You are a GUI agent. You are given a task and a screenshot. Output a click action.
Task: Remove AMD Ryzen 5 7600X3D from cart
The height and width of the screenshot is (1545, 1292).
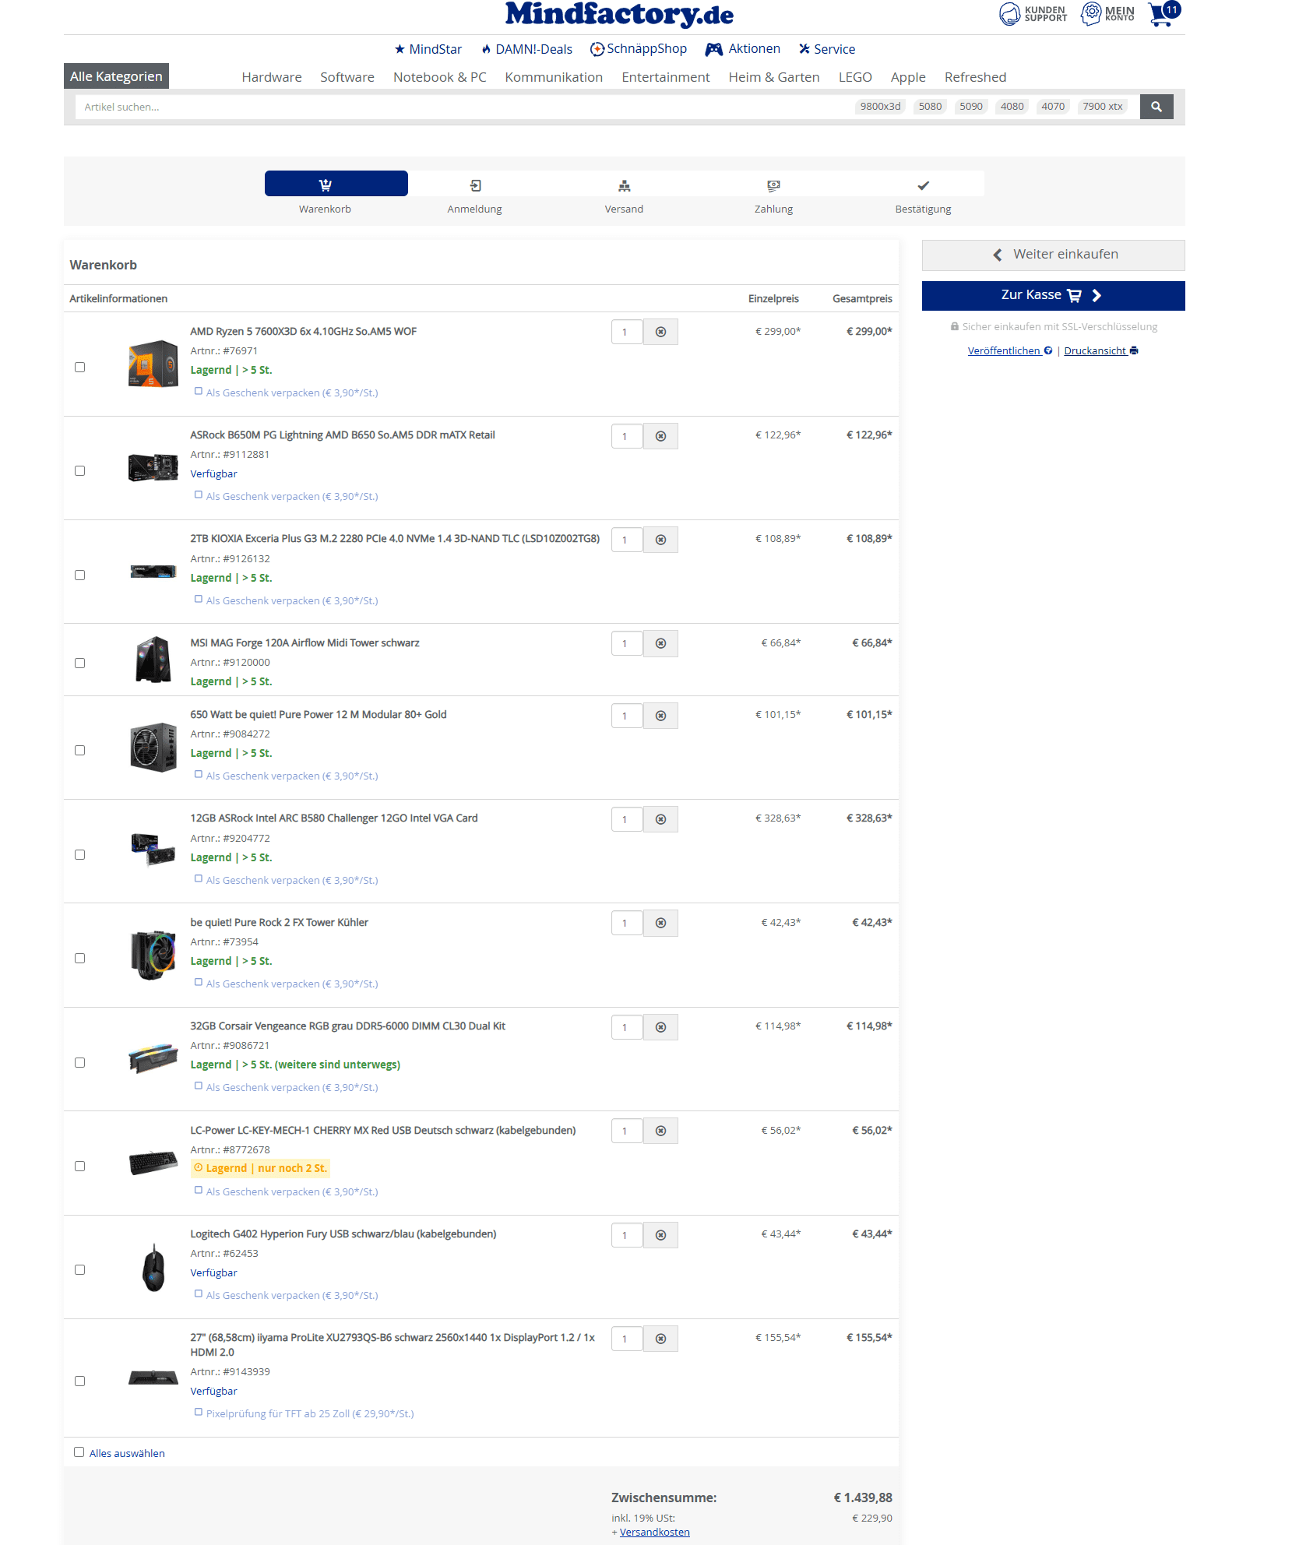(660, 332)
